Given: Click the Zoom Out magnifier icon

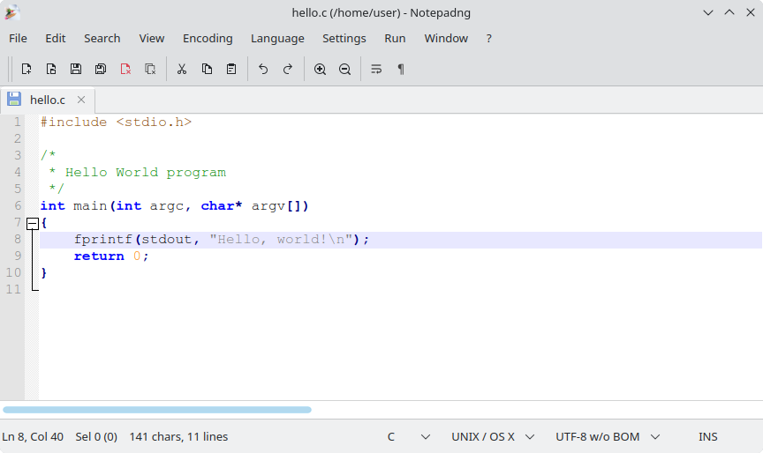Looking at the screenshot, I should pyautogui.click(x=344, y=69).
